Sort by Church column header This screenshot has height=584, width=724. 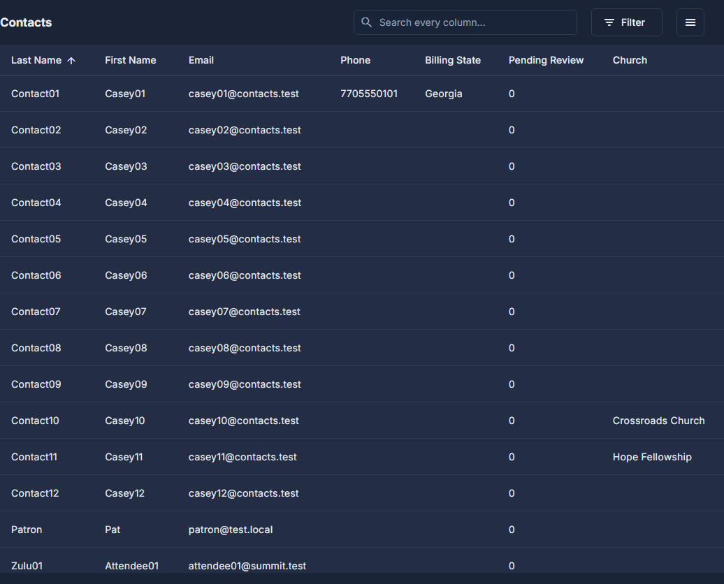tap(630, 61)
